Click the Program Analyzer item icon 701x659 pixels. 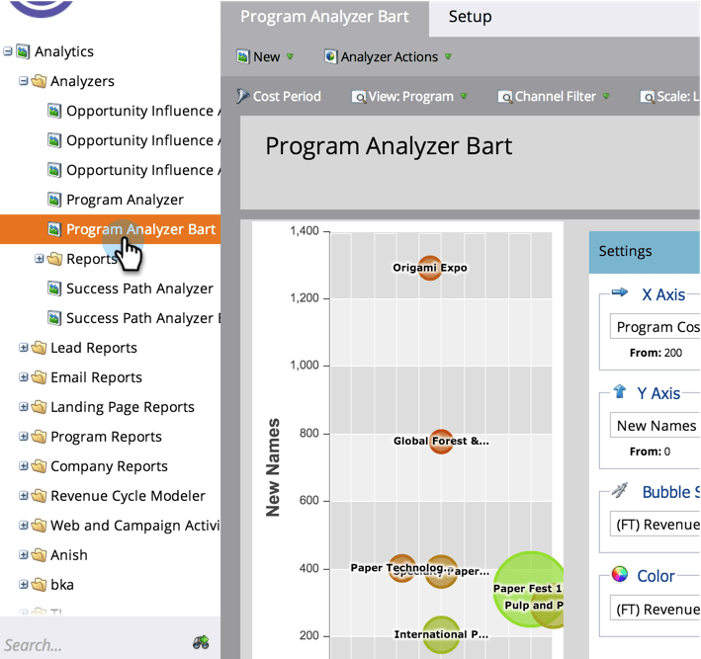point(54,200)
